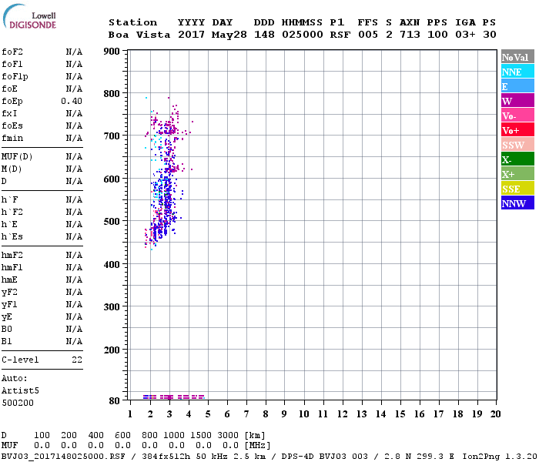Click the SSW light pink legend swatch

[x=517, y=145]
